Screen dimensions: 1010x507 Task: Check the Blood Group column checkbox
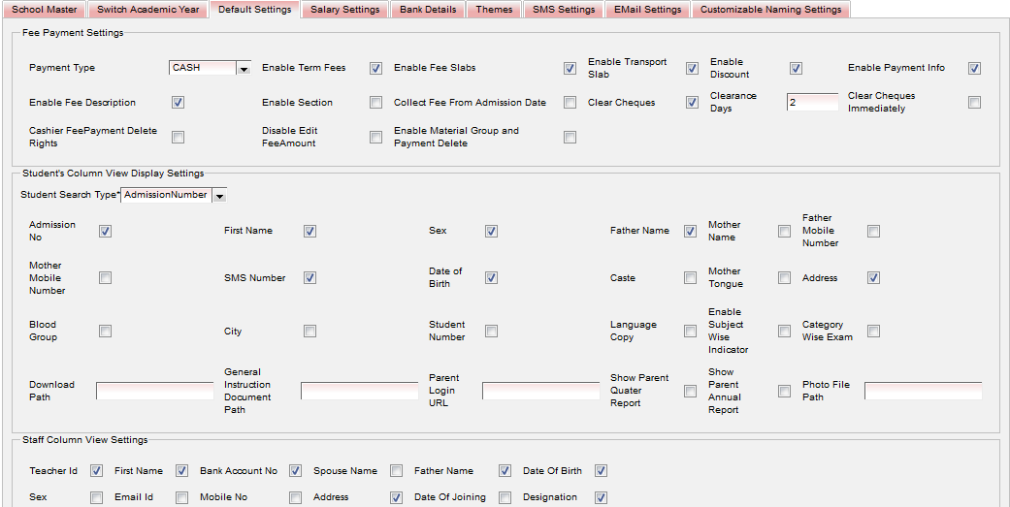tap(105, 332)
